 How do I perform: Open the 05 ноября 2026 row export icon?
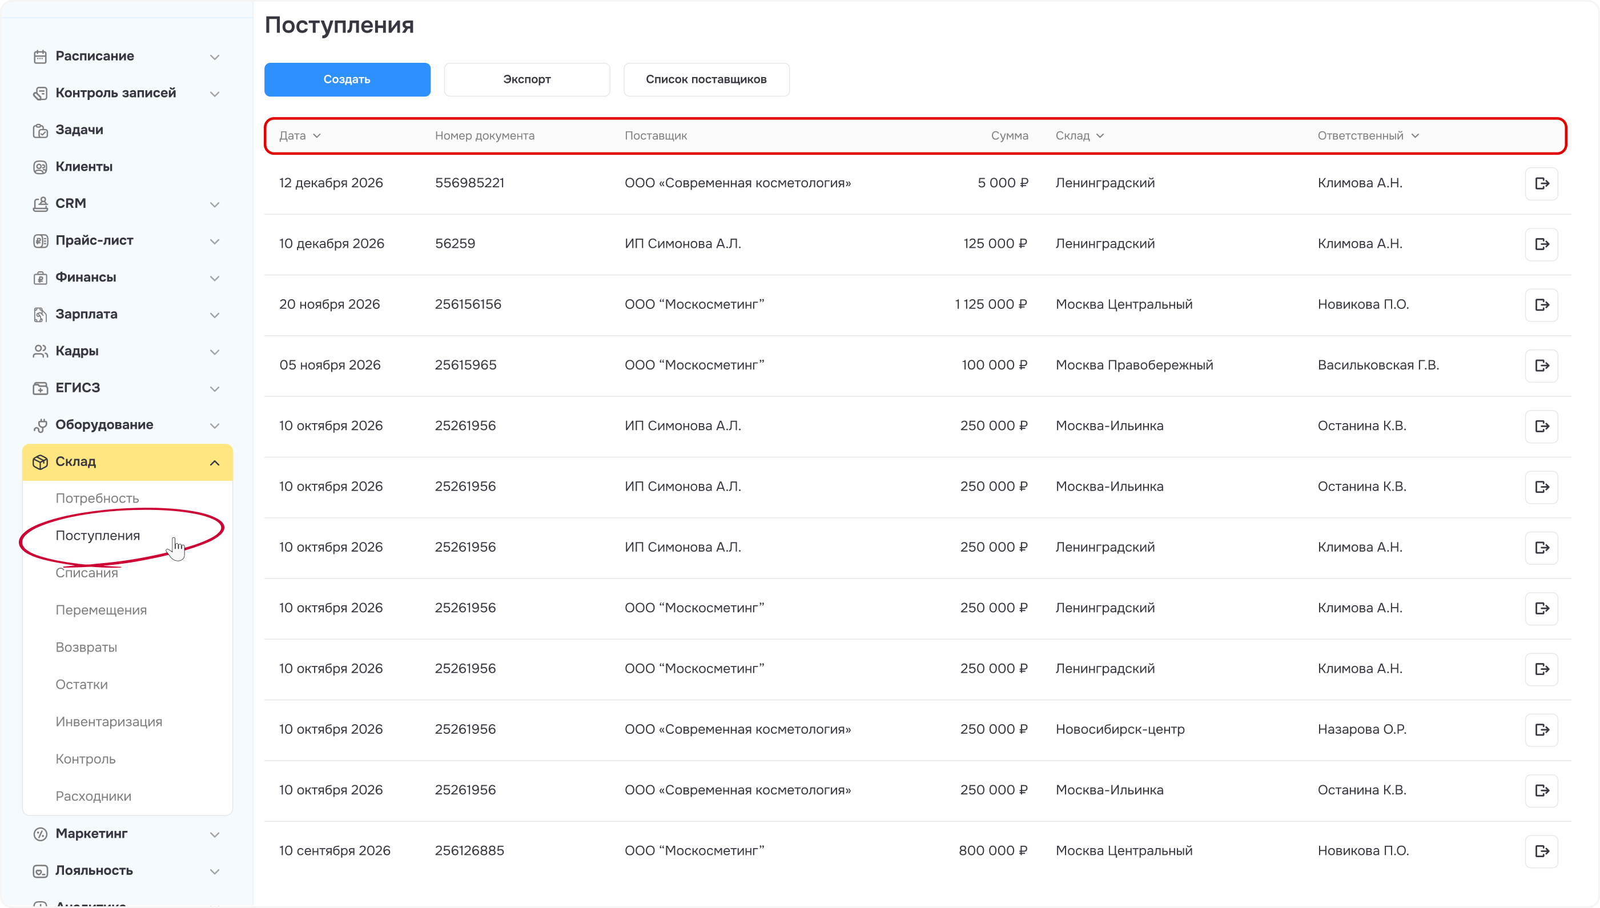click(x=1541, y=365)
